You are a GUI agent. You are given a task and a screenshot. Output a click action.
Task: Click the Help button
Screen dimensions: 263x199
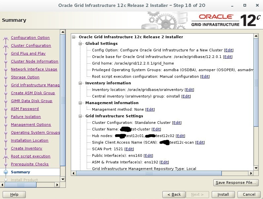click(x=14, y=194)
